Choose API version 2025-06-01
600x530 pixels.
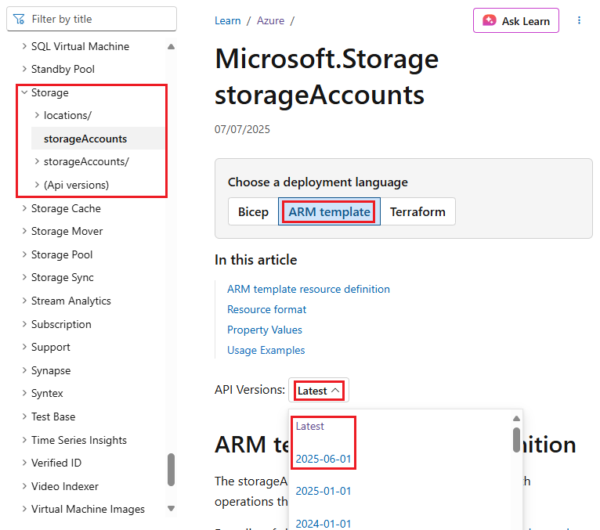coord(323,459)
